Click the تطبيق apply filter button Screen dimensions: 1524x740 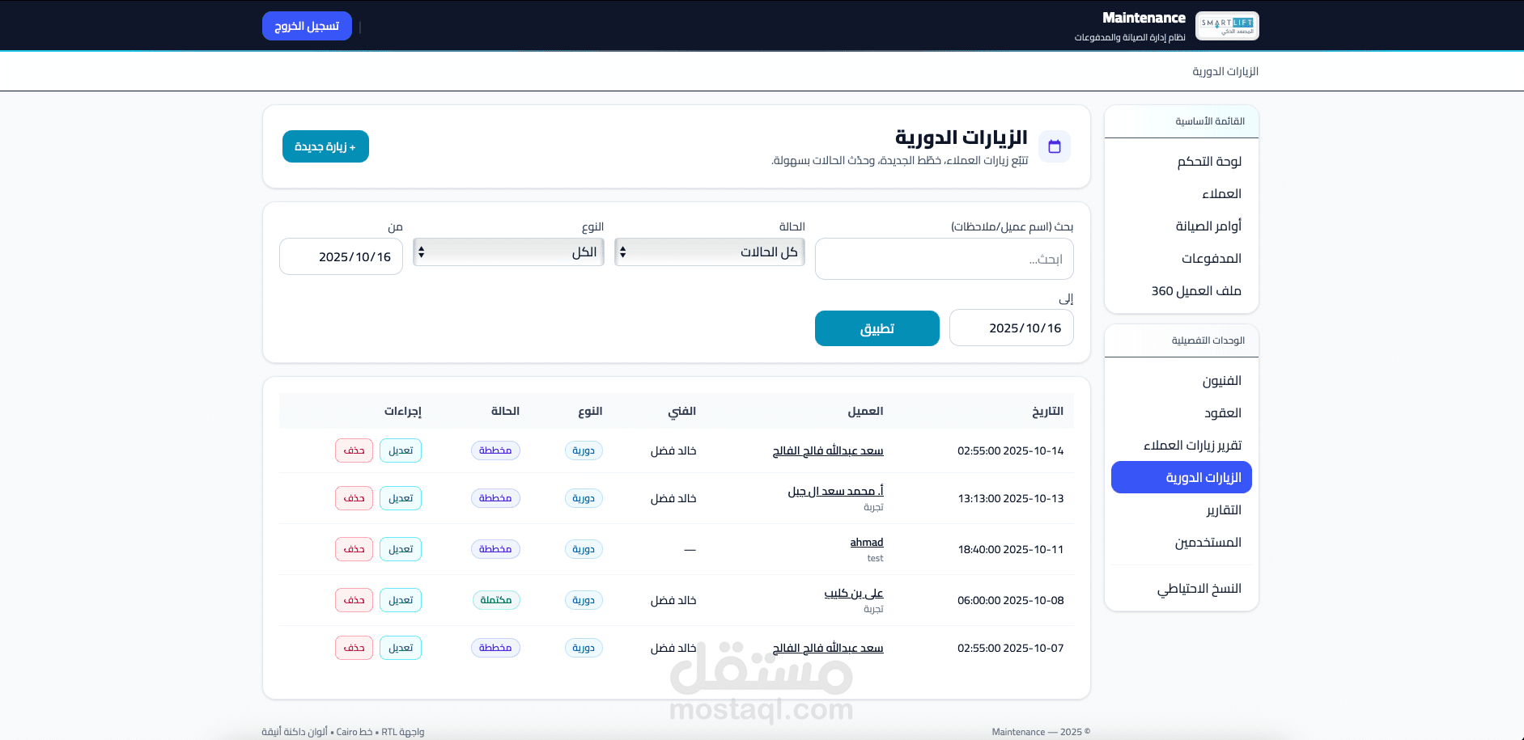click(x=877, y=328)
